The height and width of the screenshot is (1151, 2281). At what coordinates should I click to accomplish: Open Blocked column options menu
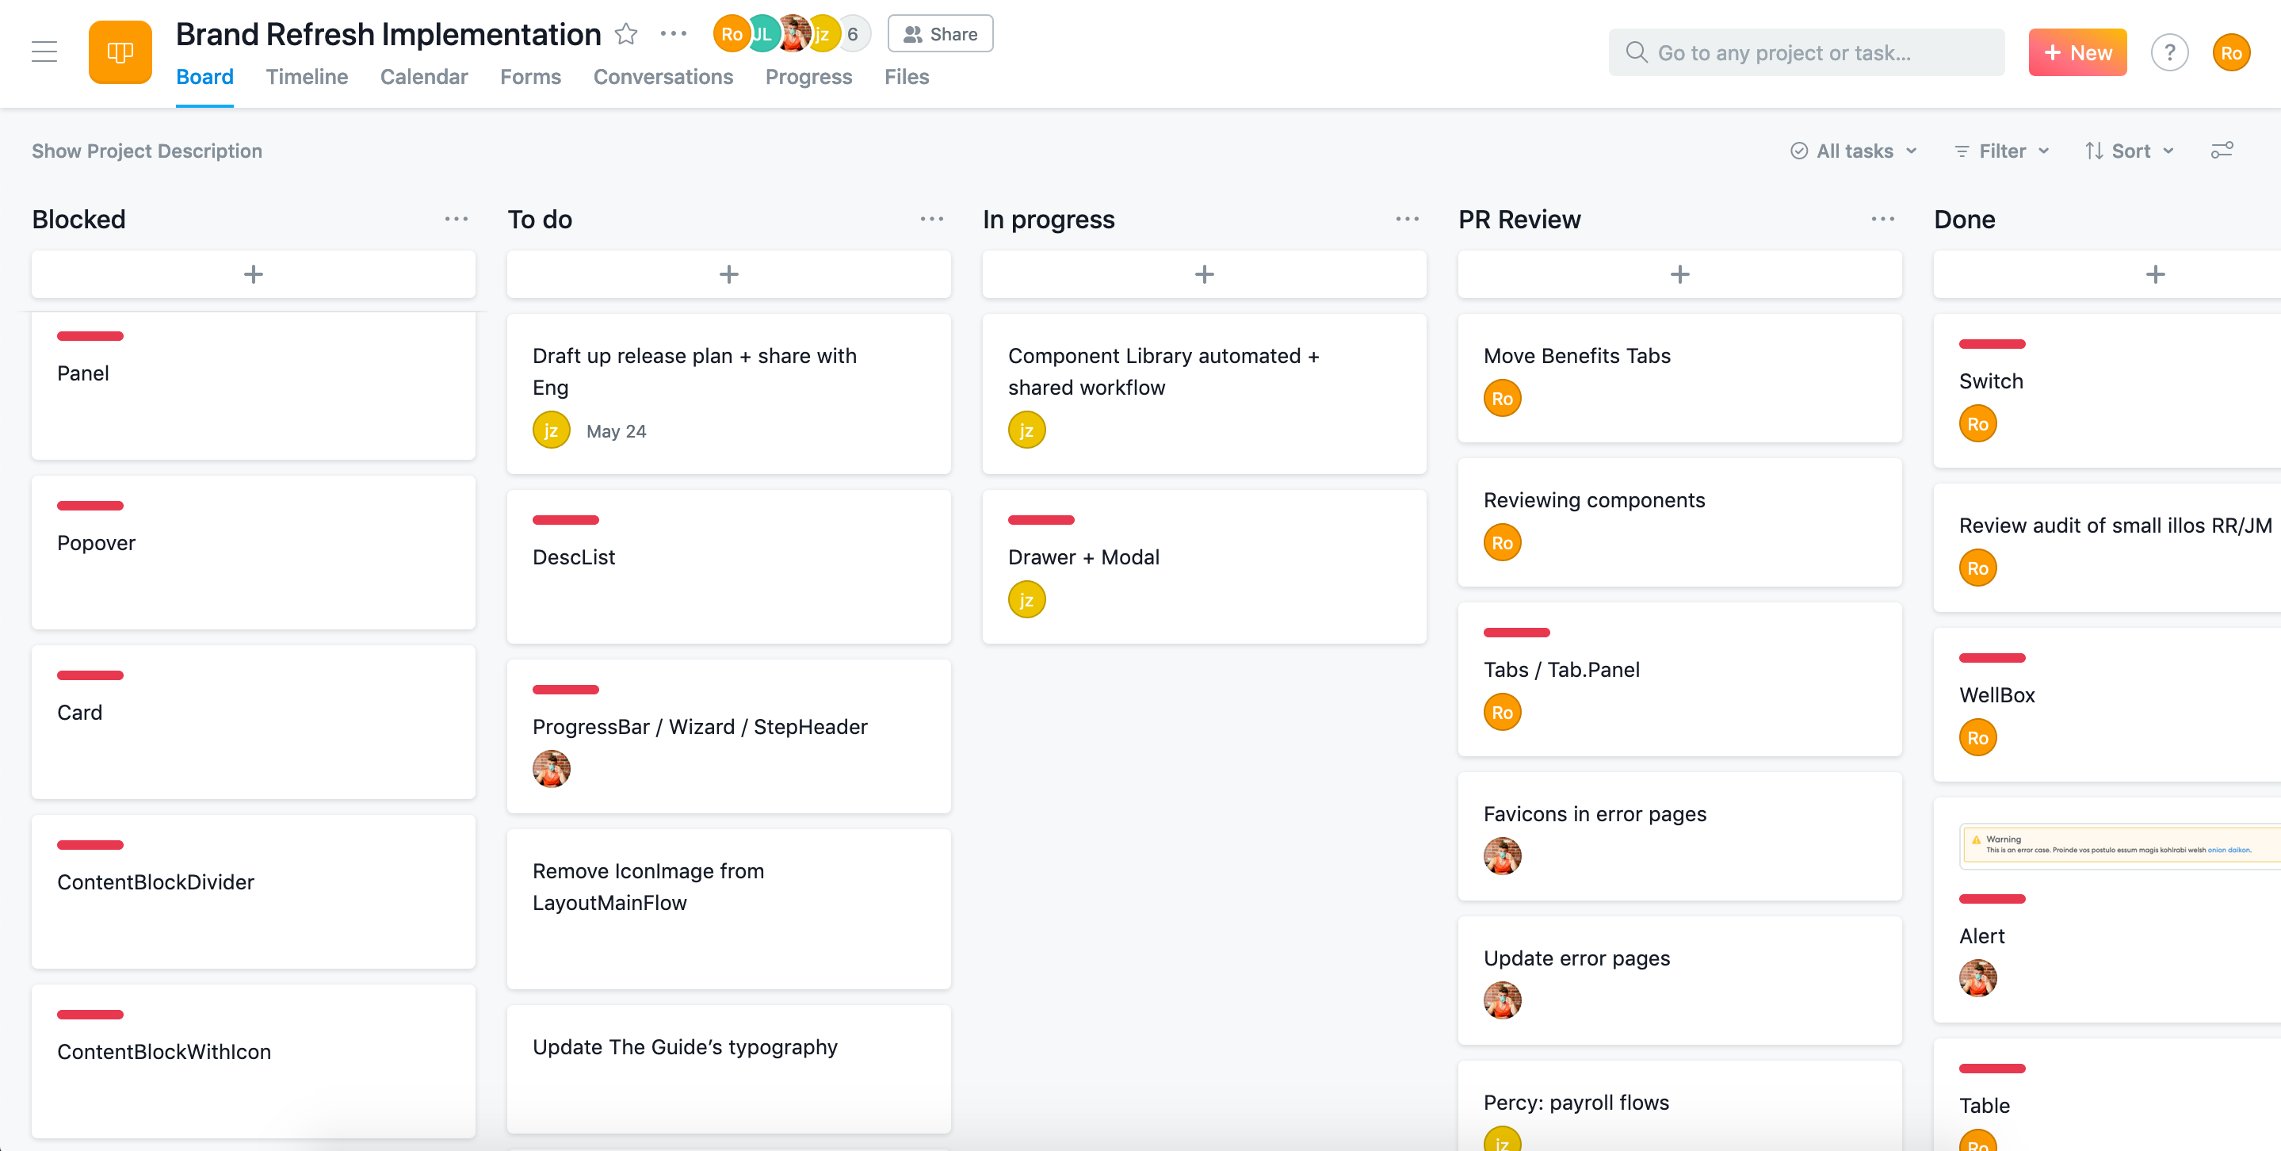[x=456, y=219]
